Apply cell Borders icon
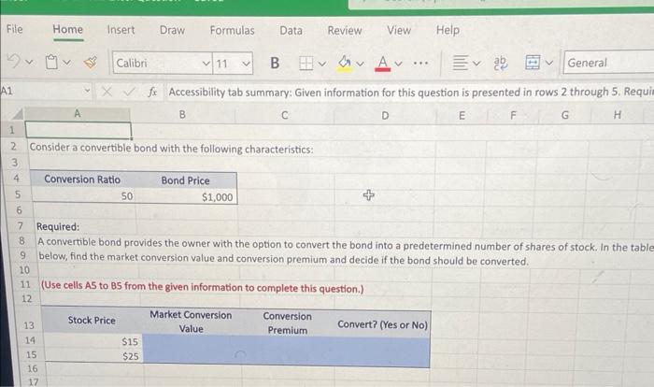 point(306,64)
